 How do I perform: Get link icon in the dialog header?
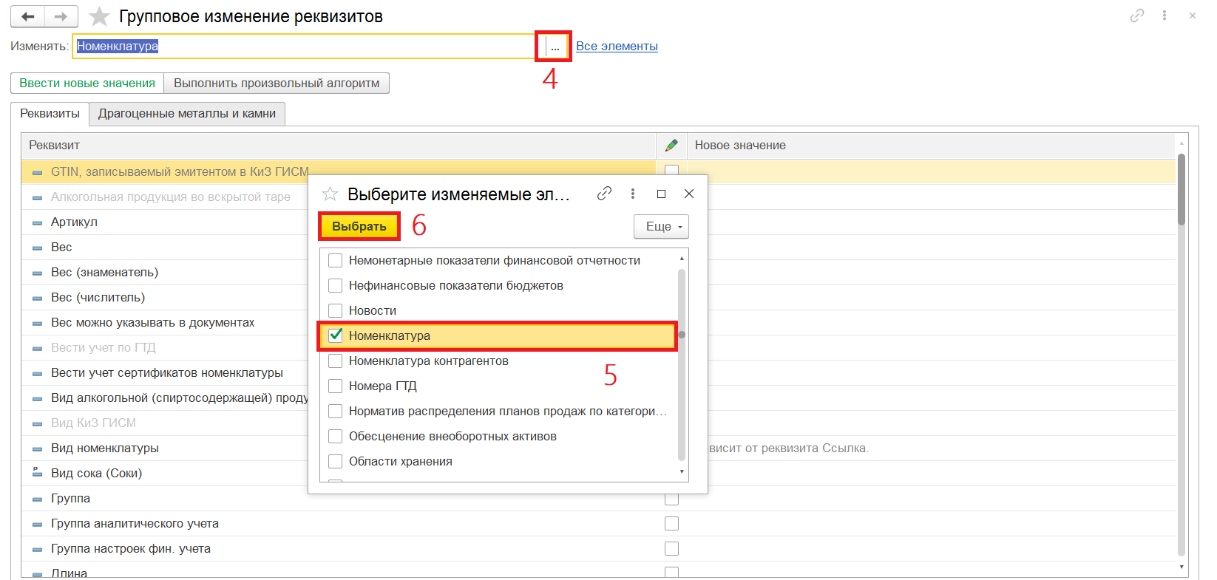tap(604, 194)
